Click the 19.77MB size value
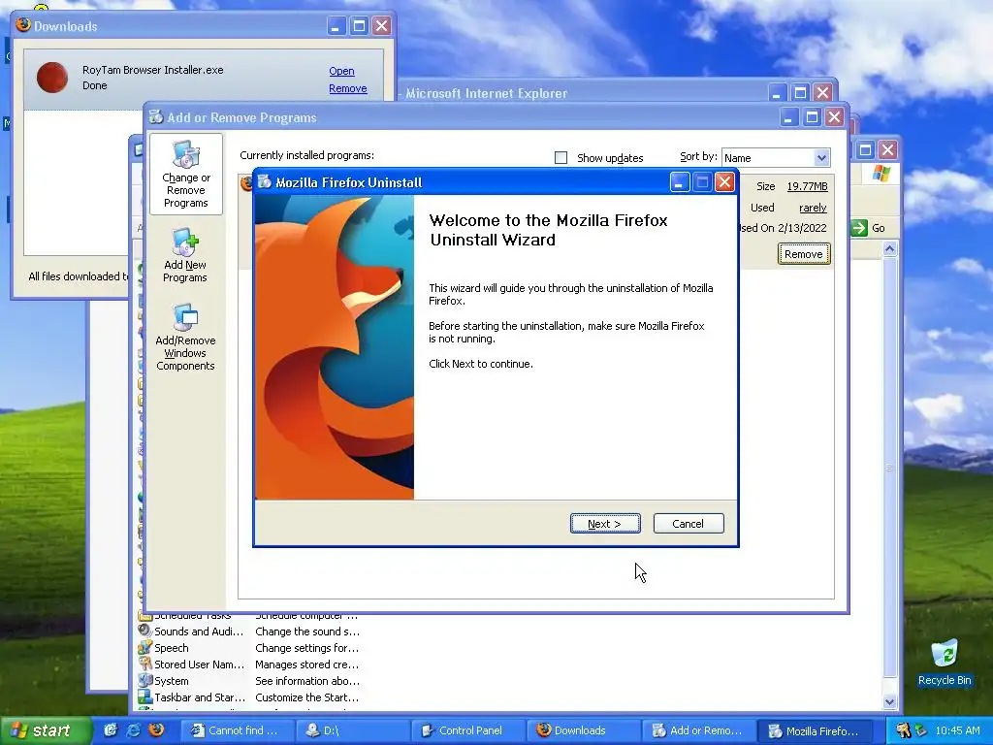The image size is (993, 745). pos(807,186)
